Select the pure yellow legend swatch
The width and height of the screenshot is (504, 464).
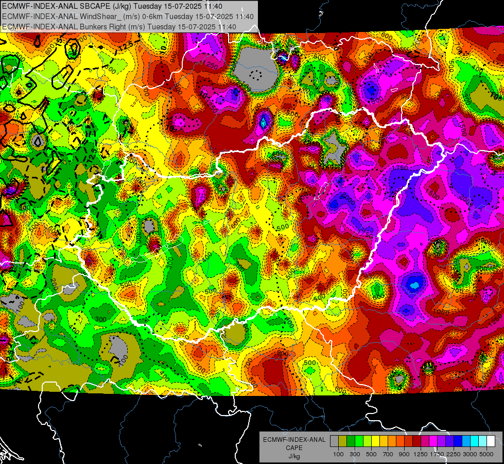(x=375, y=441)
